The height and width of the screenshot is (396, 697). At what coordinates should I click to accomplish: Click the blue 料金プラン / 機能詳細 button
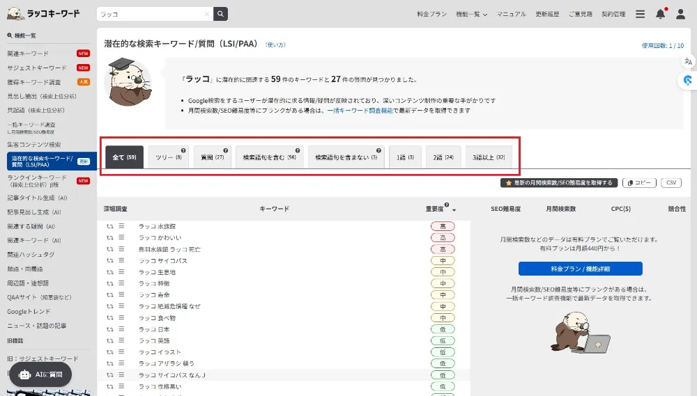[x=580, y=269]
